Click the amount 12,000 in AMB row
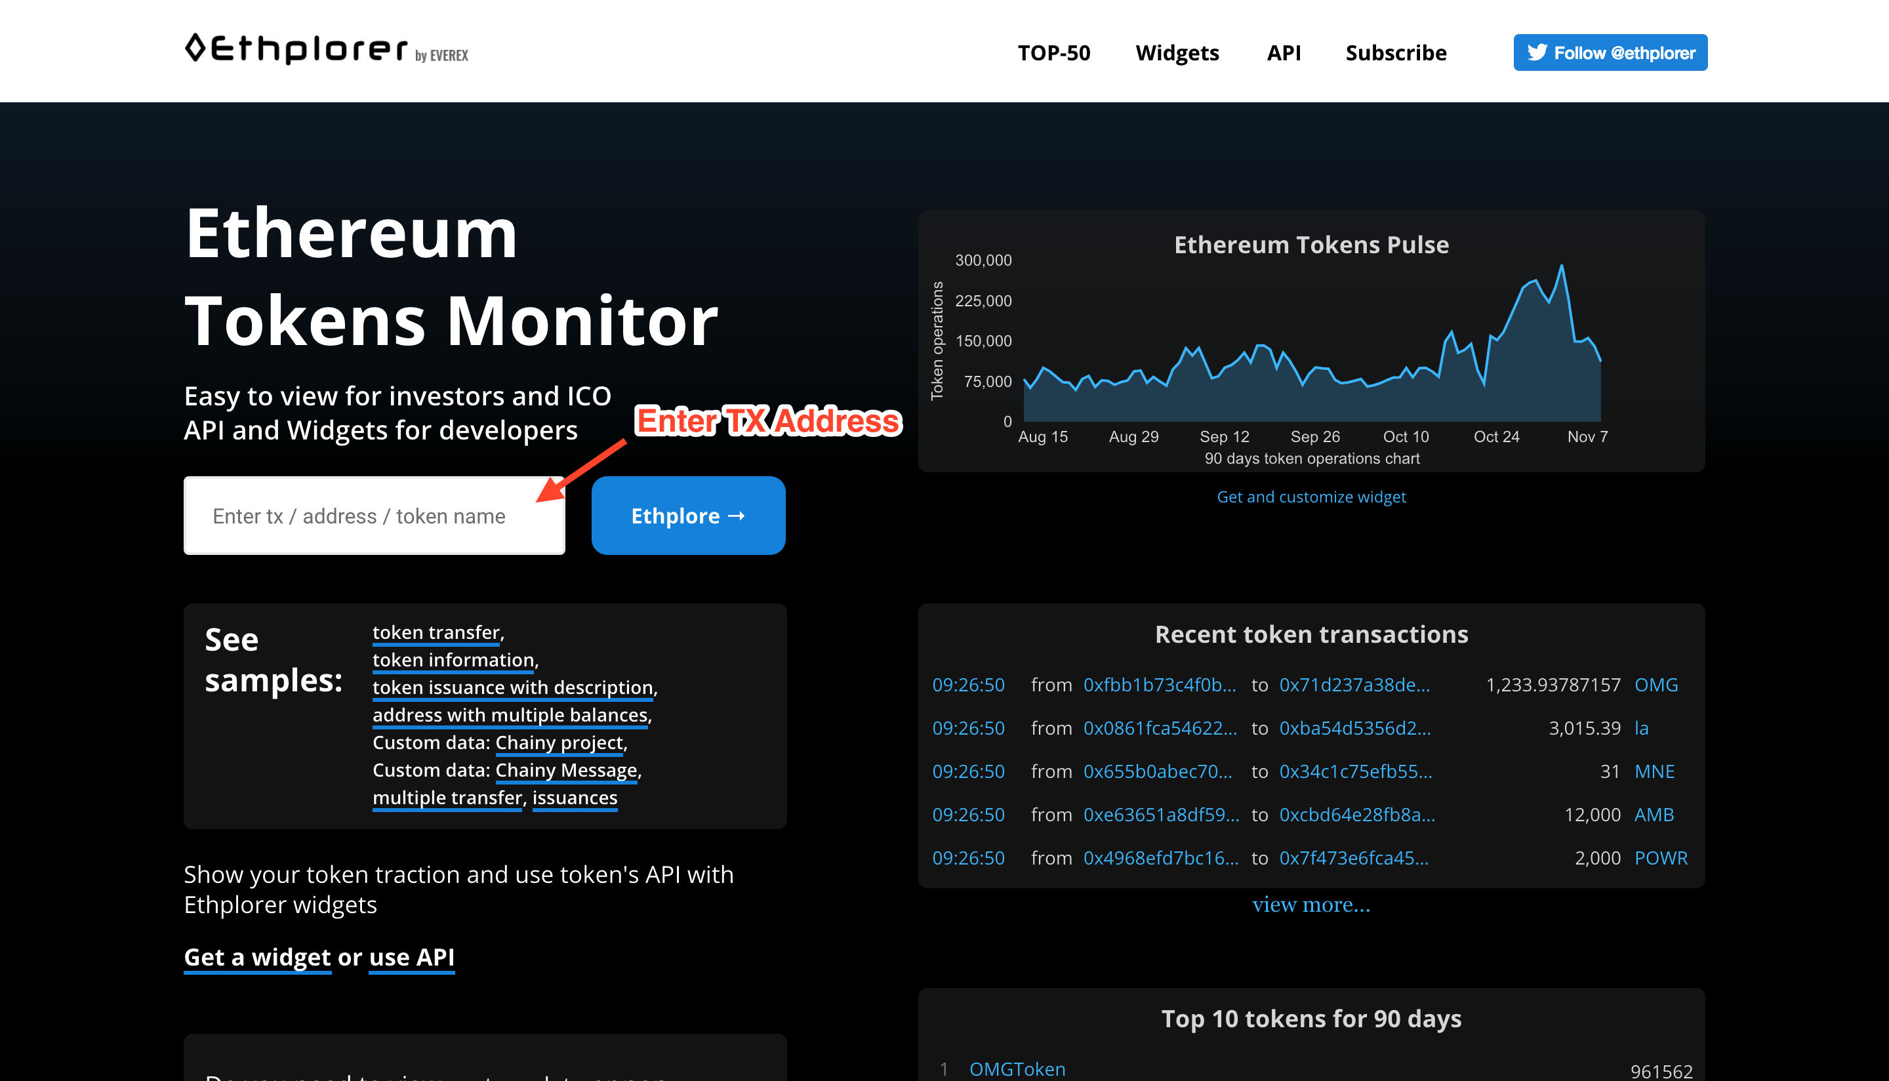 (x=1592, y=815)
